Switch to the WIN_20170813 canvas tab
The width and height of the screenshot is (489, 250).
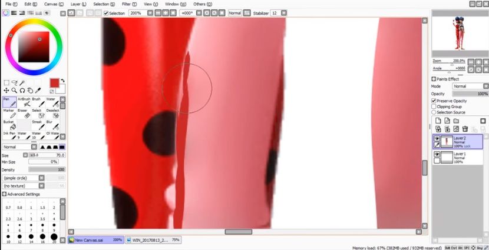[153, 240]
